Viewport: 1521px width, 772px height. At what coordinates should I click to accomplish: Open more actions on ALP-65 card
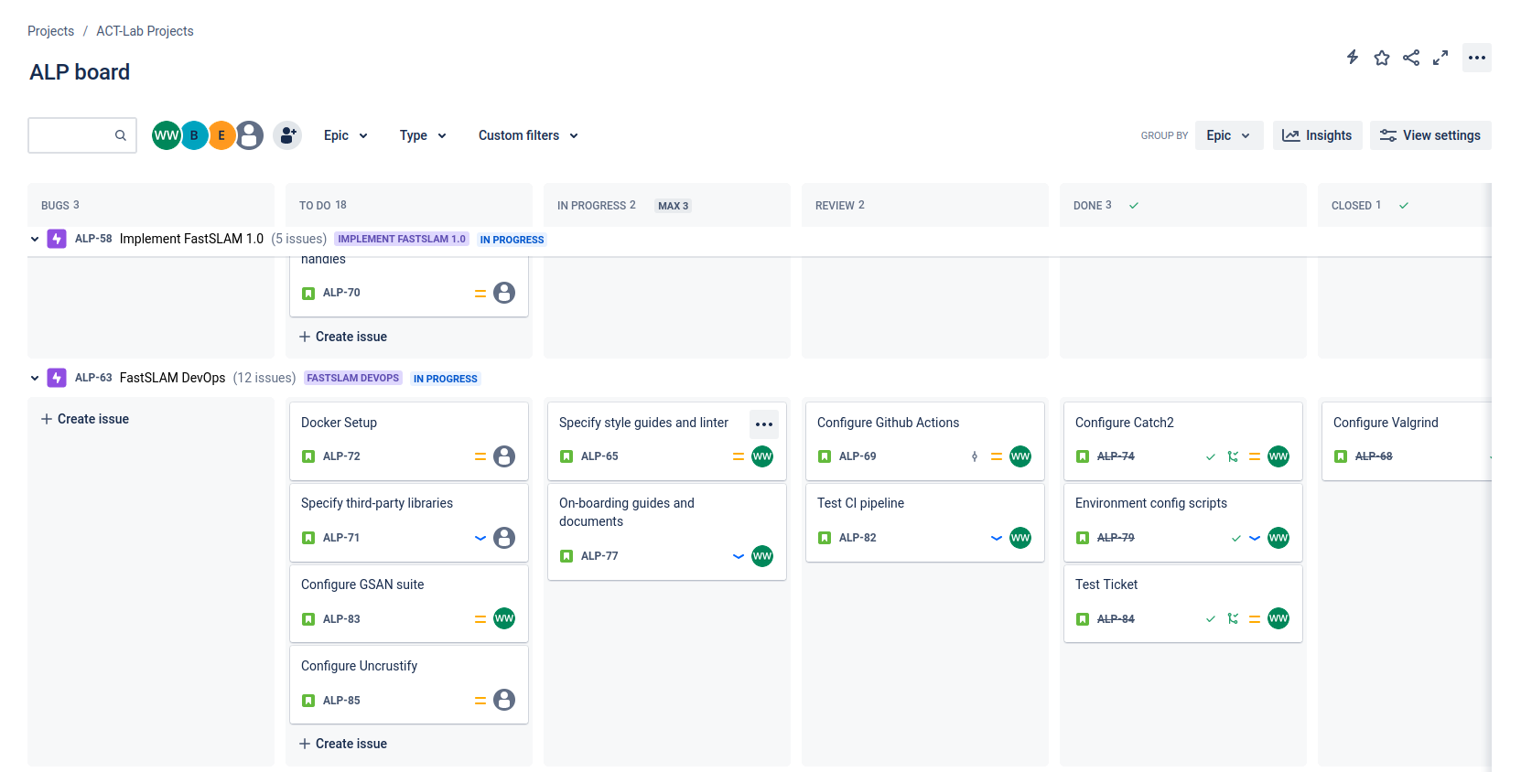[x=764, y=424]
